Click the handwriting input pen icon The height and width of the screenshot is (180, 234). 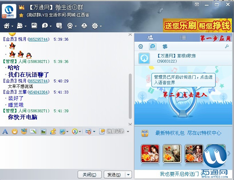tap(33, 131)
